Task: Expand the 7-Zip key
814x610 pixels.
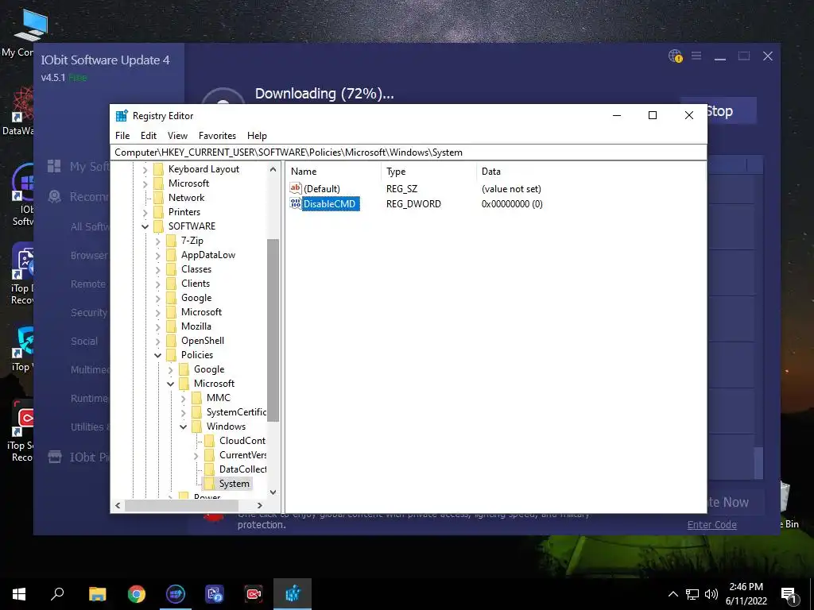Action: point(158,241)
